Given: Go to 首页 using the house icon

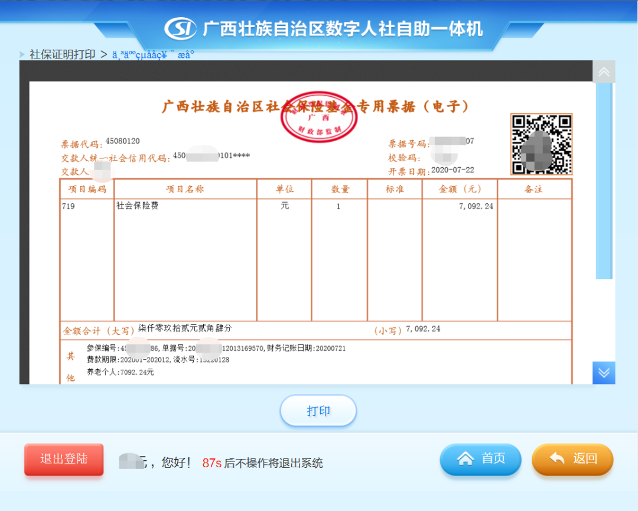Looking at the screenshot, I should (466, 459).
